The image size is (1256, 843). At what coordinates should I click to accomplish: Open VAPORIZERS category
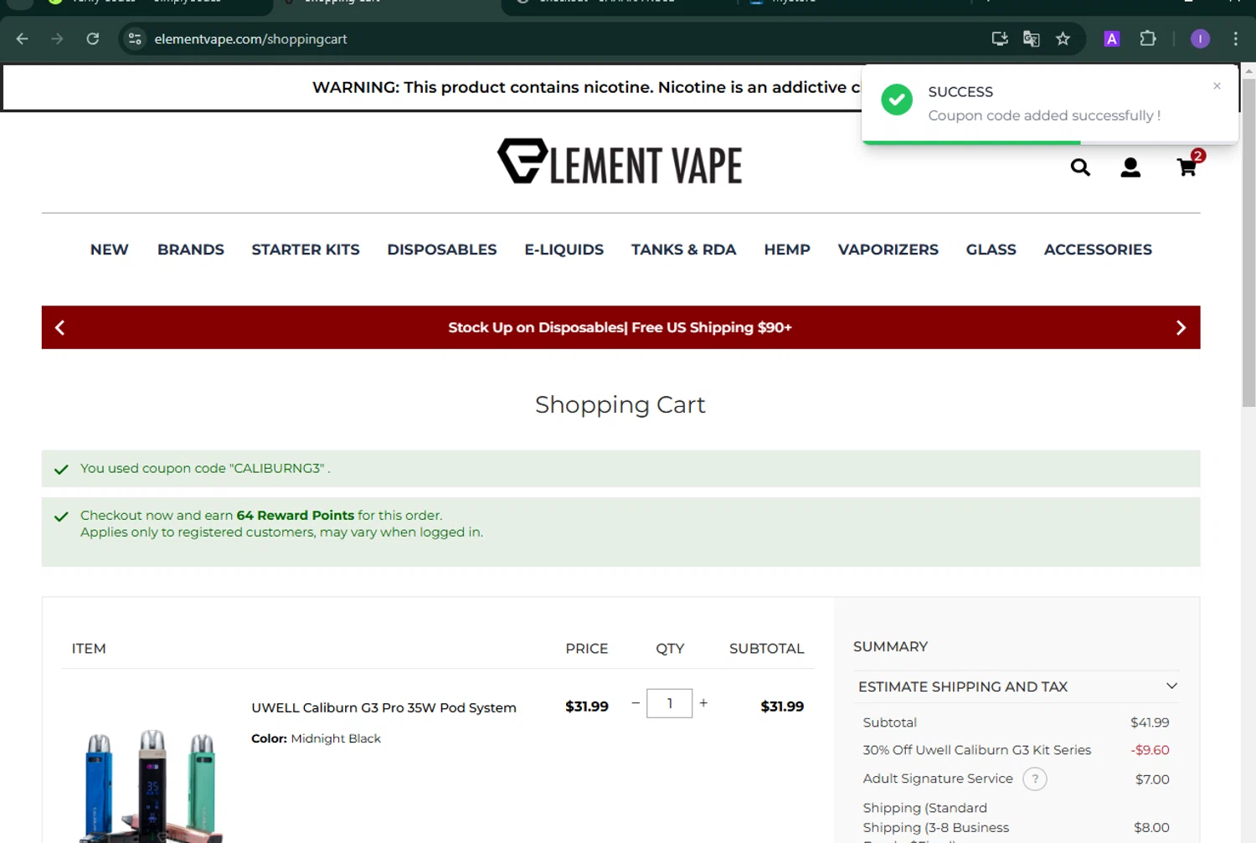click(888, 249)
